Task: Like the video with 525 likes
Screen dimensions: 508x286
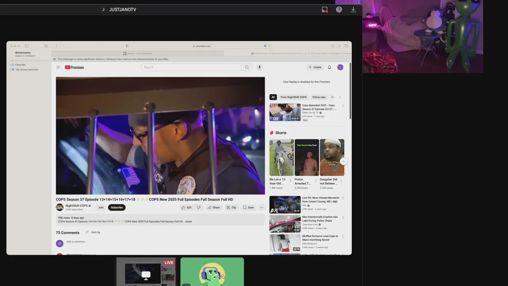Action: pos(186,207)
